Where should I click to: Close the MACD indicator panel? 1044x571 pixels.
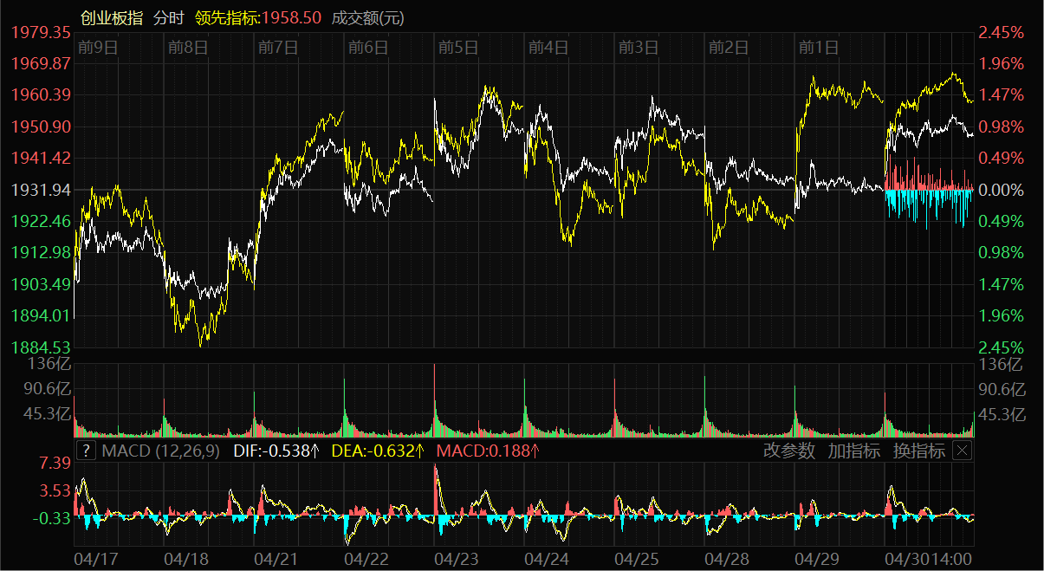[963, 451]
